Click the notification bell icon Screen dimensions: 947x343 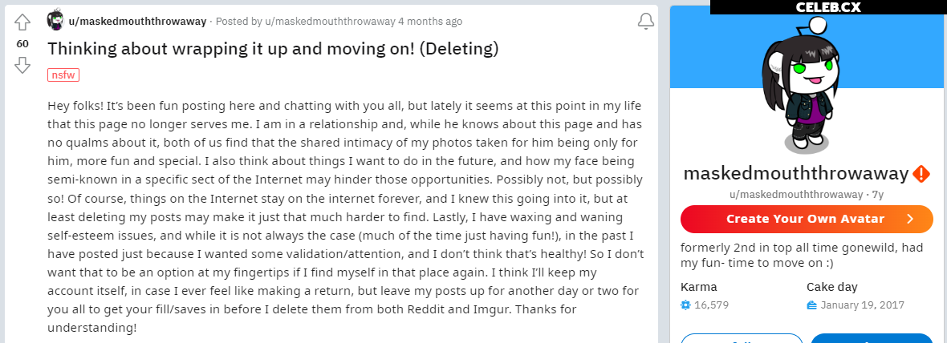(645, 21)
